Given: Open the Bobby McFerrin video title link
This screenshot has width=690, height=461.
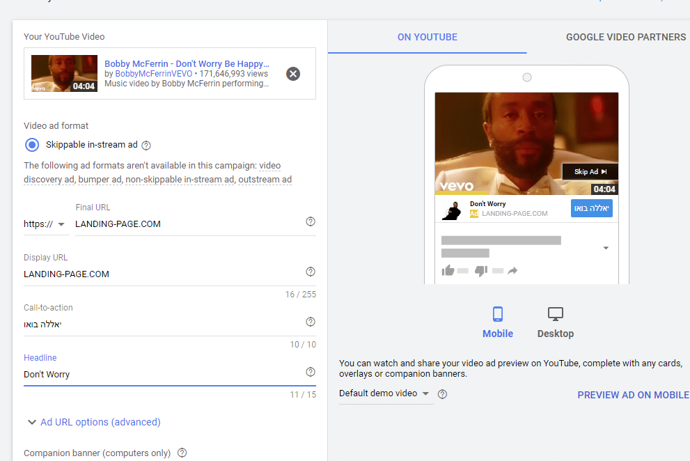Looking at the screenshot, I should coord(187,64).
